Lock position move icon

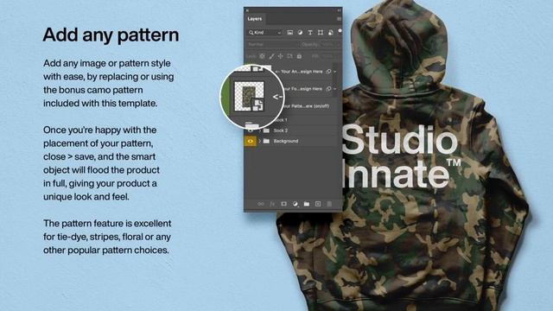(280, 56)
